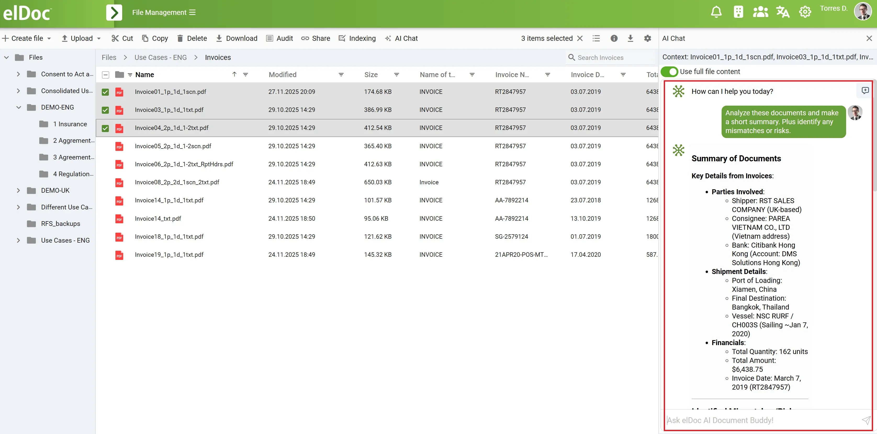
Task: Collapse the DEMO-ENG folder
Action: (18, 107)
